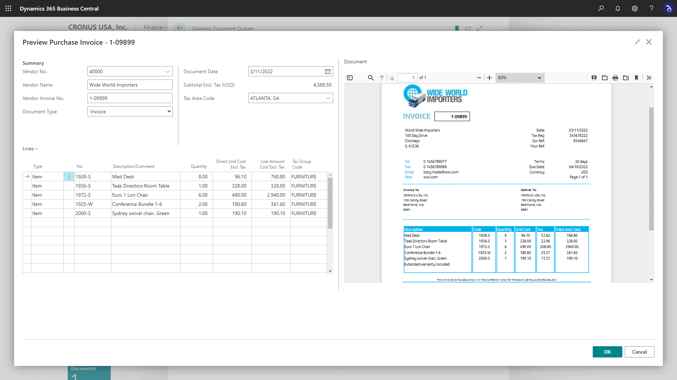This screenshot has height=380, width=677.
Task: Open the Document Type dropdown
Action: [x=130, y=112]
